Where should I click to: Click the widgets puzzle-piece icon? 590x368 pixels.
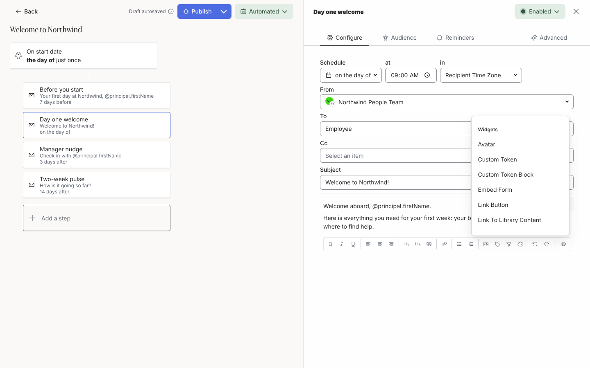tap(520, 244)
